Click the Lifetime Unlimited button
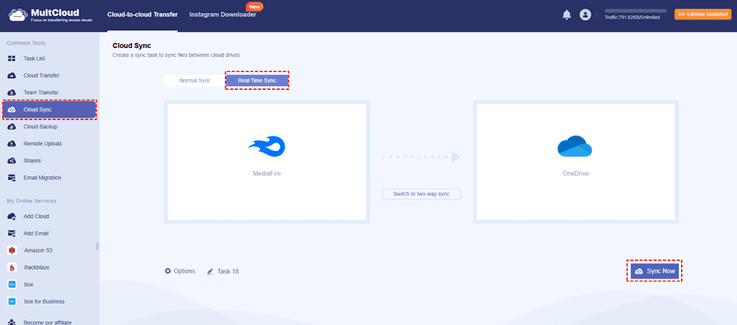Image resolution: width=737 pixels, height=325 pixels. click(x=703, y=15)
